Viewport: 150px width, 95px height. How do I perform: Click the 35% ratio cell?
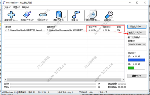pyautogui.click(x=118, y=30)
